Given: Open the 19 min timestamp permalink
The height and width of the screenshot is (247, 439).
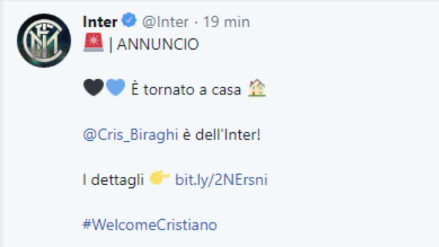Looking at the screenshot, I should (x=226, y=22).
